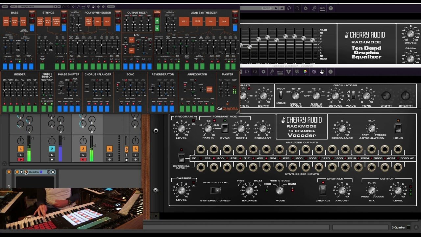Viewport: 421px width, 237px height.
Task: Arm record on mixer track 1
Action: [20, 160]
